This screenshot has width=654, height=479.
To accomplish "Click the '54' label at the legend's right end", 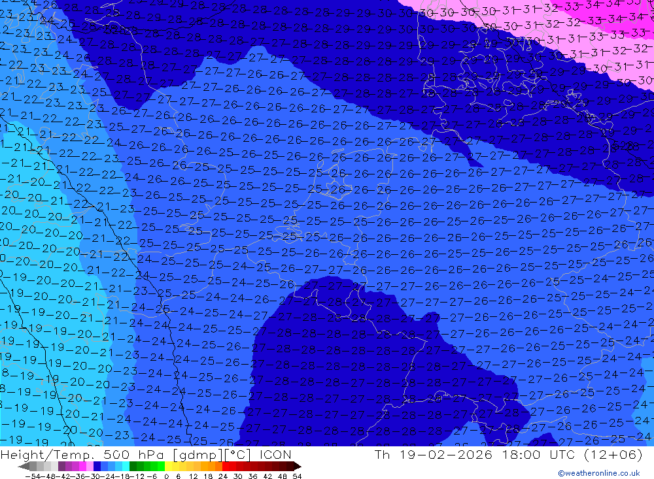I will [297, 476].
